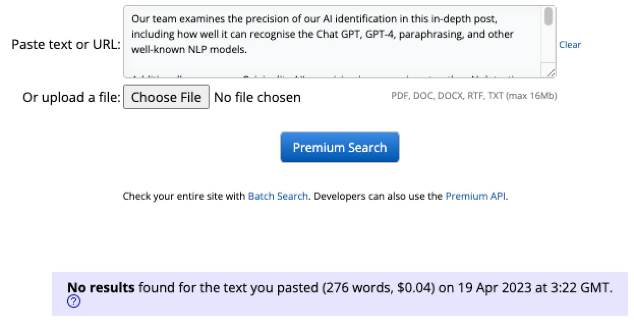Image resolution: width=634 pixels, height=327 pixels.
Task: Open the Batch Search link
Action: pyautogui.click(x=278, y=196)
